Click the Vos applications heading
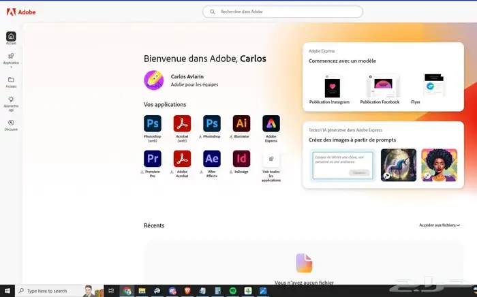Image resolution: width=477 pixels, height=297 pixels. click(x=165, y=105)
